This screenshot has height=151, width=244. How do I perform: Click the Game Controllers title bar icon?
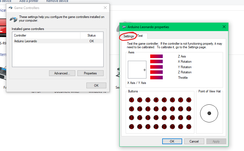click(x=11, y=8)
